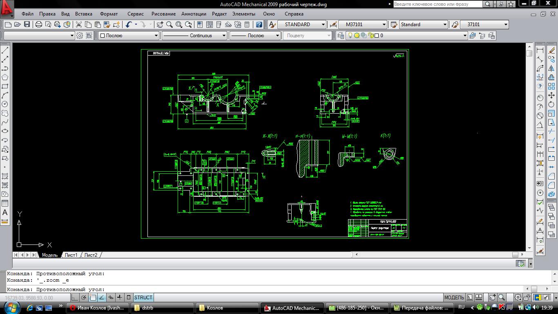Open a drawing file with the Open icon
Viewport: 558px width, 314px height.
click(x=18, y=25)
